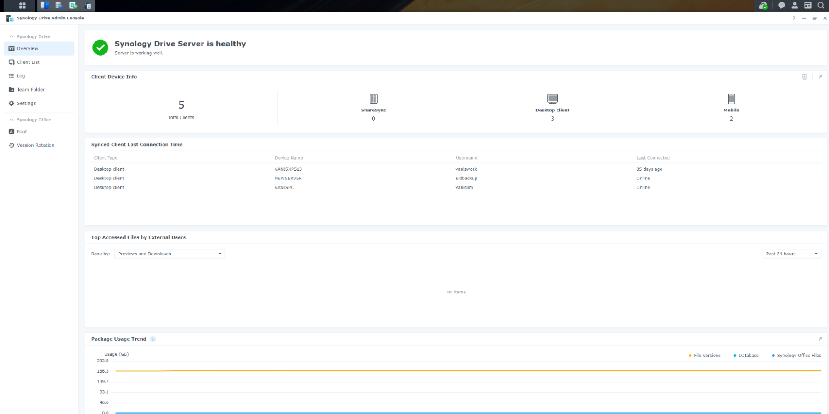Click the Device Name column header
This screenshot has width=829, height=414.
pos(289,158)
